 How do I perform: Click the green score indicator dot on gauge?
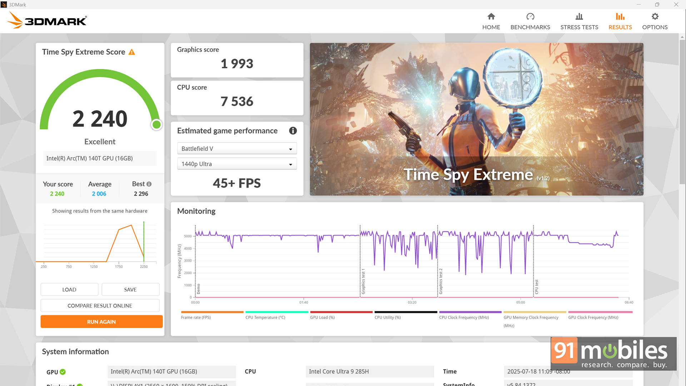pyautogui.click(x=156, y=124)
